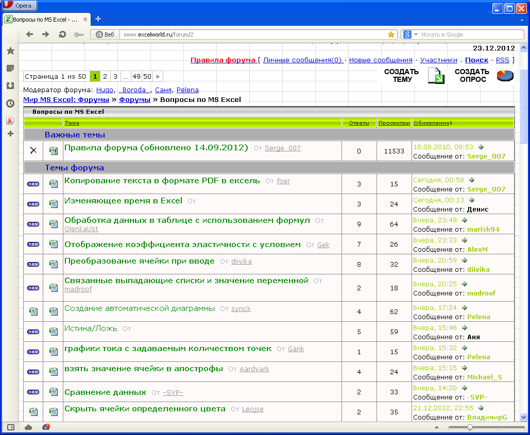Open topic Связанные выпадающие списки
The image size is (530, 435).
(186, 281)
